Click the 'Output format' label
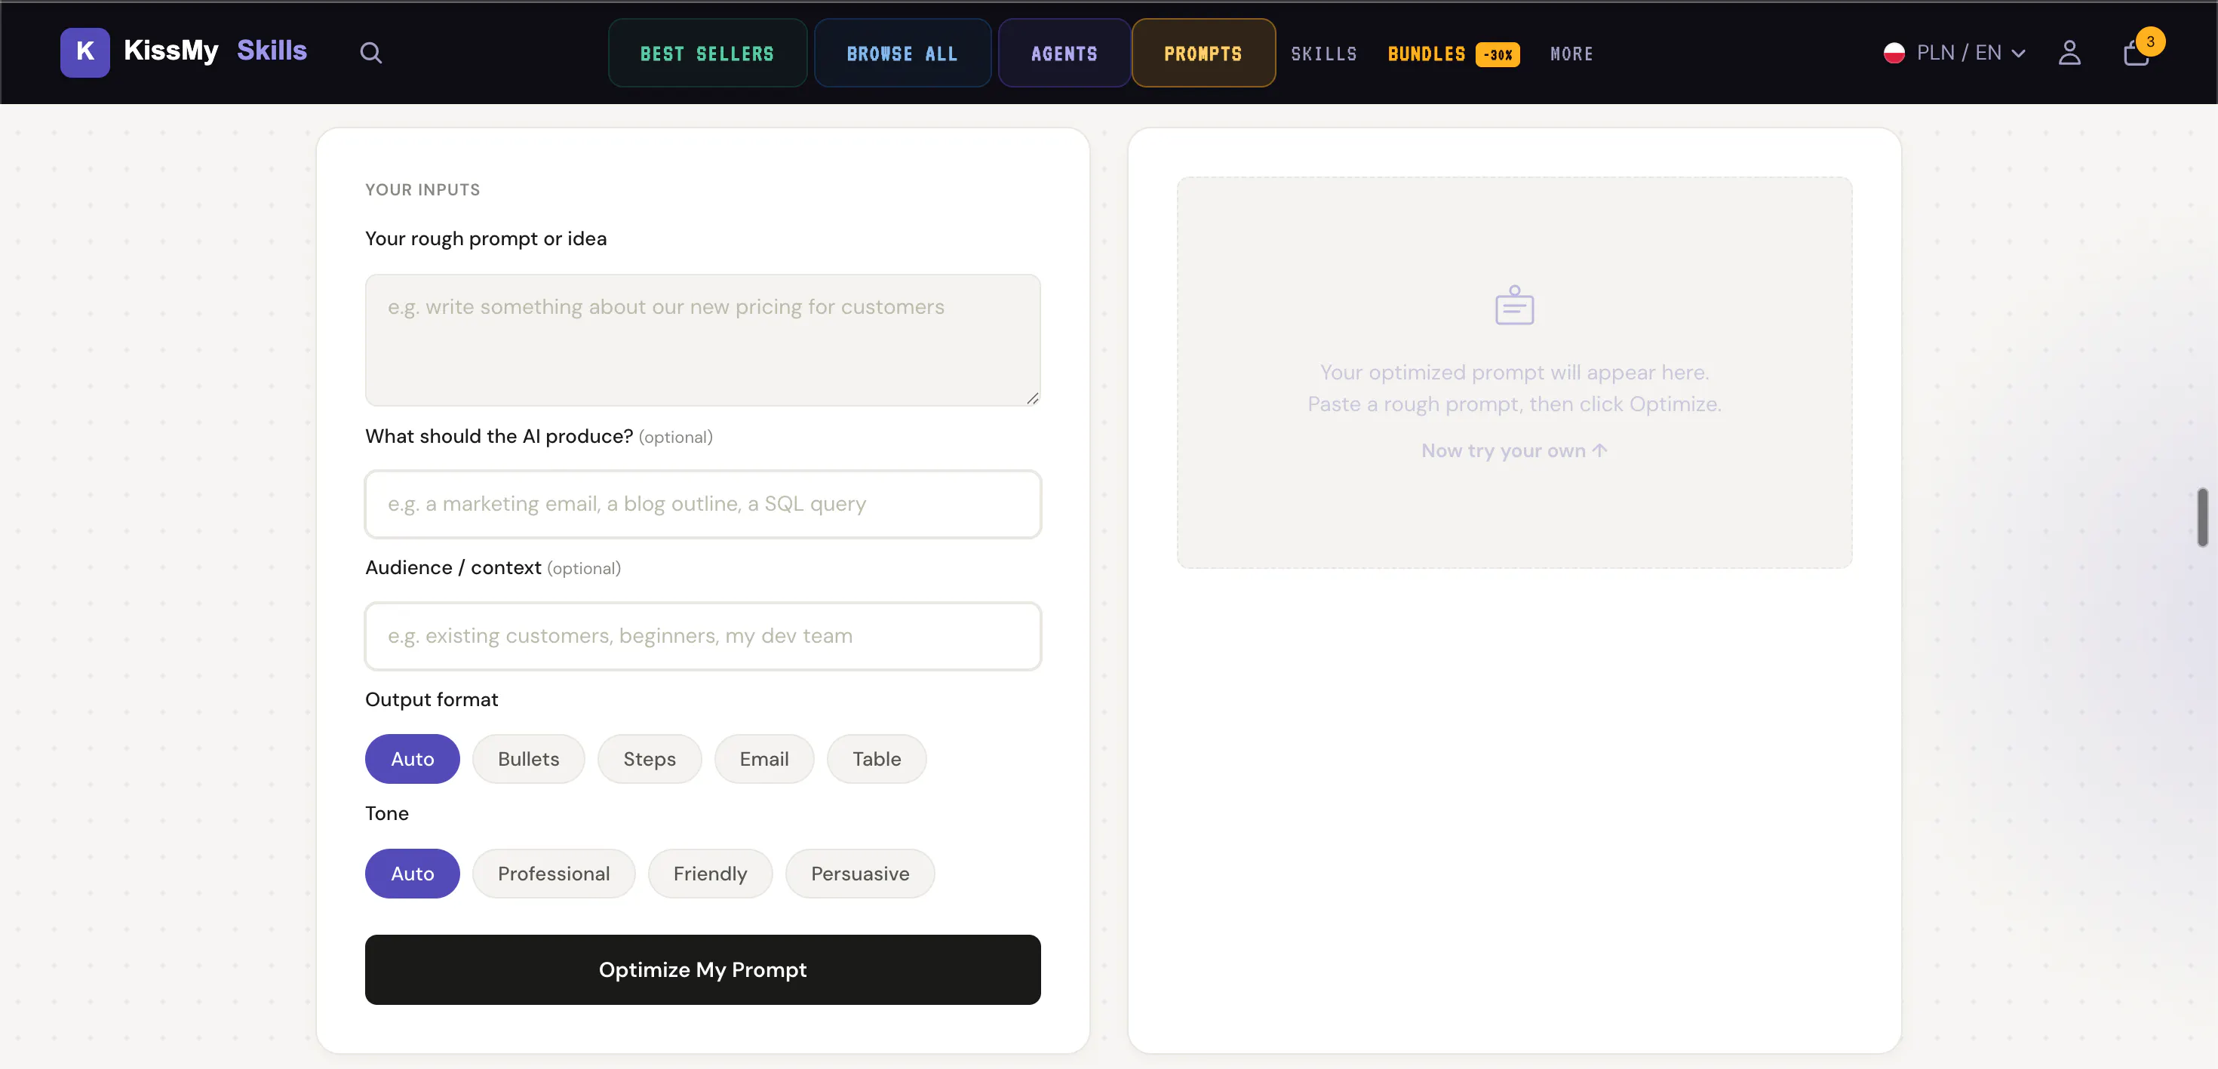The width and height of the screenshot is (2218, 1069). [432, 700]
